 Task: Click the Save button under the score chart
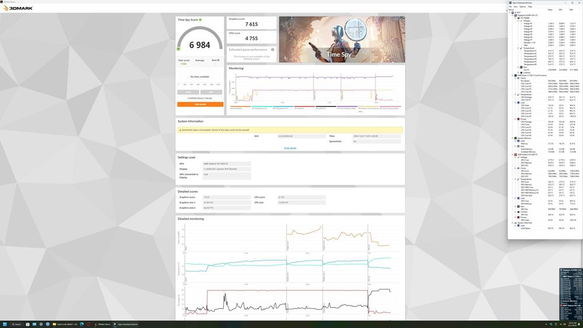211,92
